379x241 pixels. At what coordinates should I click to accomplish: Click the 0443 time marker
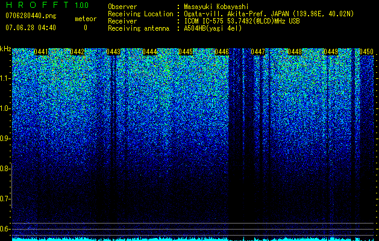113,52
